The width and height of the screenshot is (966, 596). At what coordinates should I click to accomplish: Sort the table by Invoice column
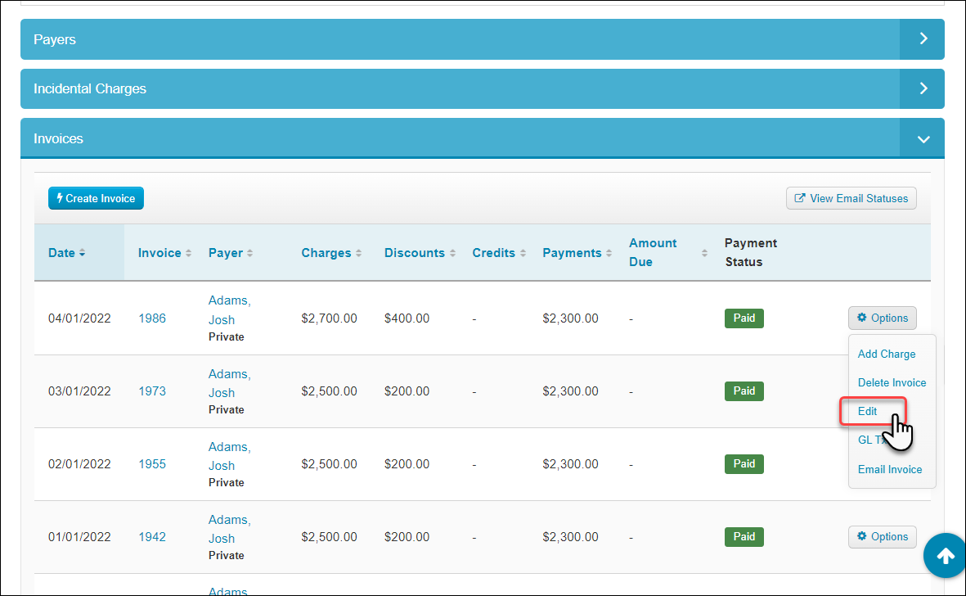point(164,253)
